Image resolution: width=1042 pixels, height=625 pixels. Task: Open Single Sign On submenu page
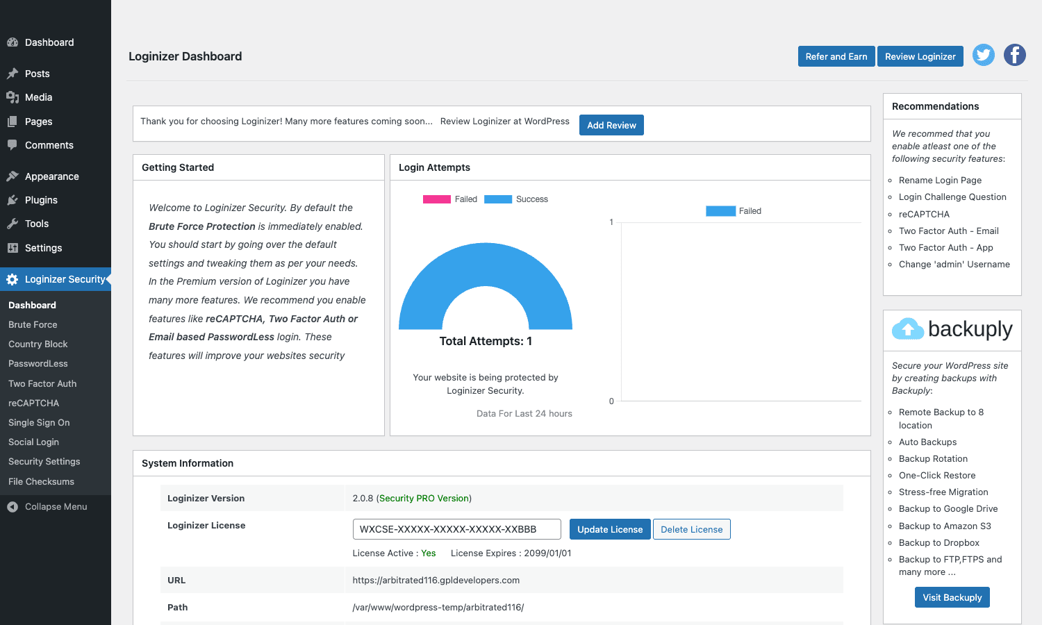39,422
